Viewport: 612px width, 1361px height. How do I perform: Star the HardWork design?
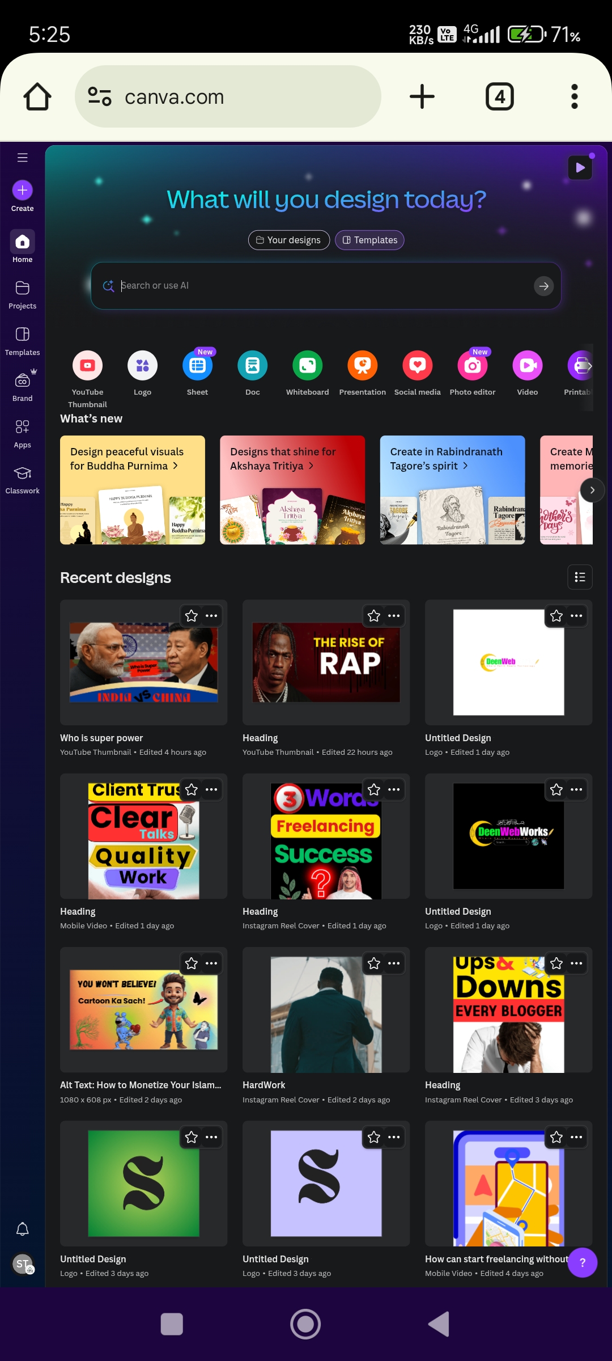tap(374, 963)
